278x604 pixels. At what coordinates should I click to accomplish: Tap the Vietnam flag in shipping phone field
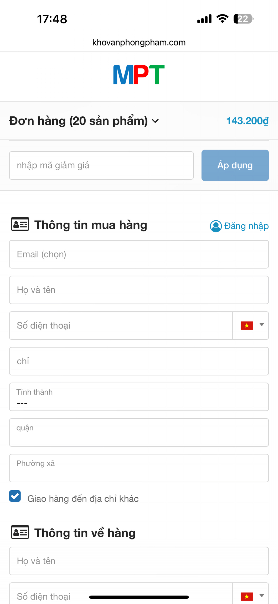[x=246, y=596]
